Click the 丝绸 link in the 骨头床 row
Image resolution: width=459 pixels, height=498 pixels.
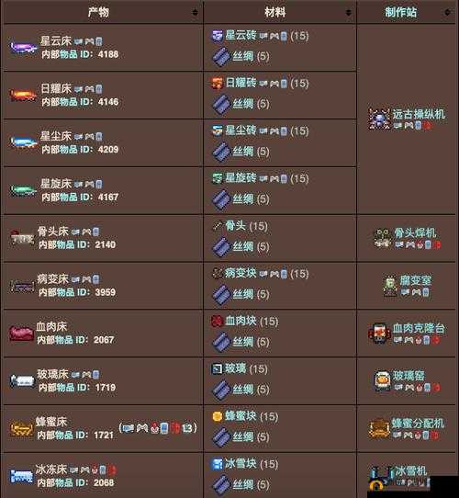(x=243, y=247)
